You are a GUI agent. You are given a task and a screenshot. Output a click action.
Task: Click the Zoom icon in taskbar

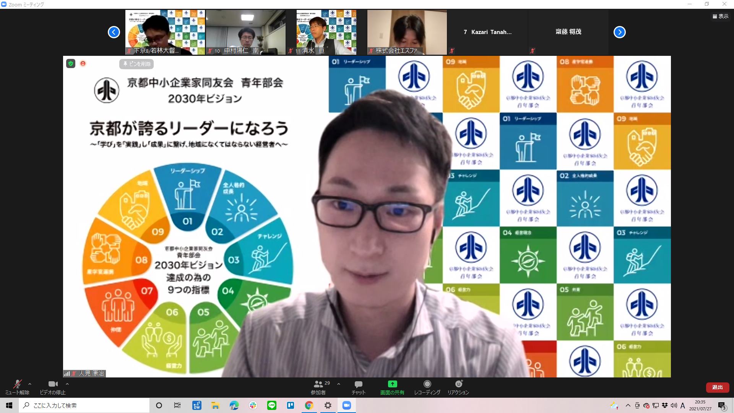coord(346,405)
